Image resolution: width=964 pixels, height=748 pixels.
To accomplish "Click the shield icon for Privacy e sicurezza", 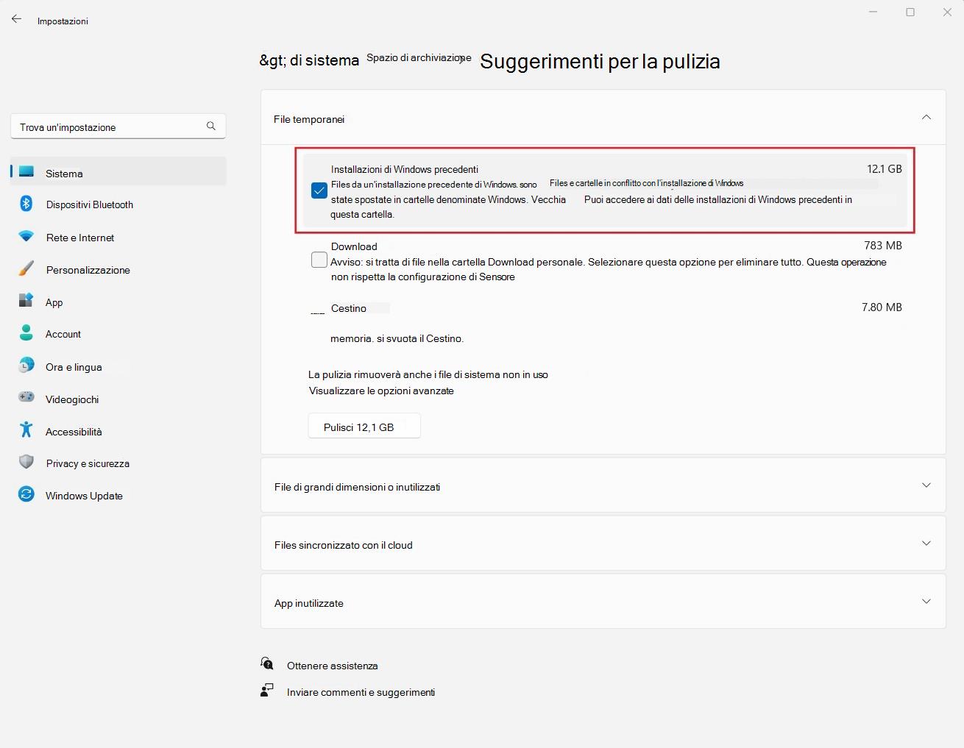I will pyautogui.click(x=26, y=463).
